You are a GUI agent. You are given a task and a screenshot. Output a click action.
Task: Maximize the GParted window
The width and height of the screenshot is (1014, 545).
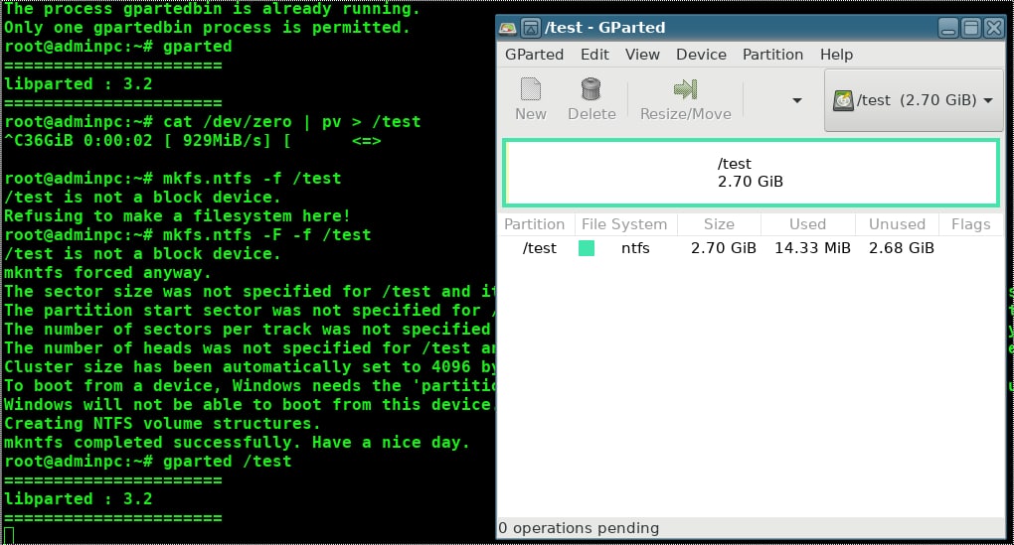(970, 28)
